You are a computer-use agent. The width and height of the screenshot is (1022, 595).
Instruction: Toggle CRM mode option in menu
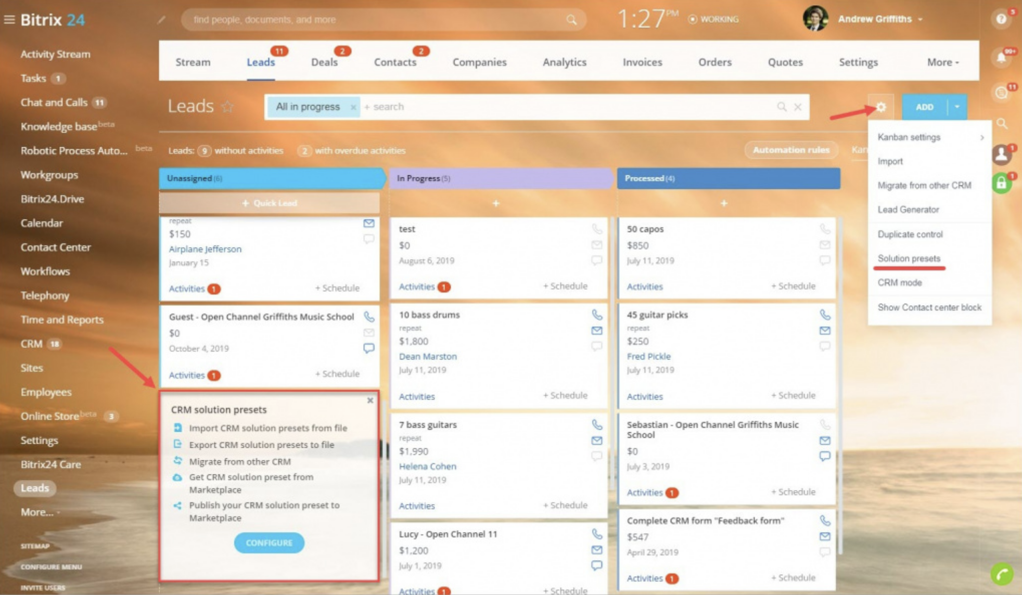click(899, 282)
